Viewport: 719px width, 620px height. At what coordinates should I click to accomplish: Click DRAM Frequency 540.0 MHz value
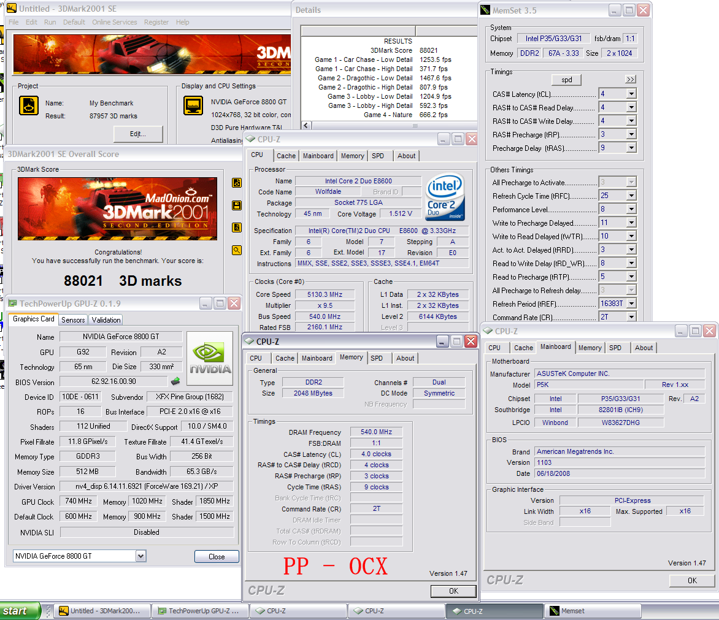376,432
